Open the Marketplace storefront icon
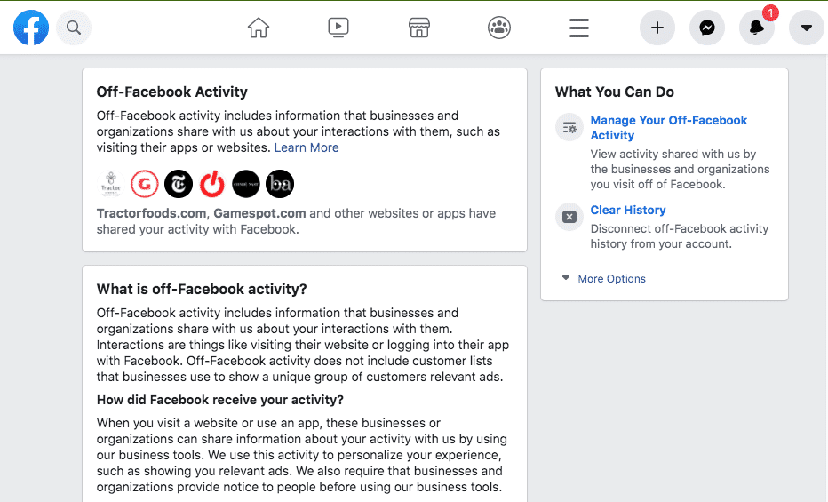Screen dimensions: 828x502 pyautogui.click(x=419, y=28)
